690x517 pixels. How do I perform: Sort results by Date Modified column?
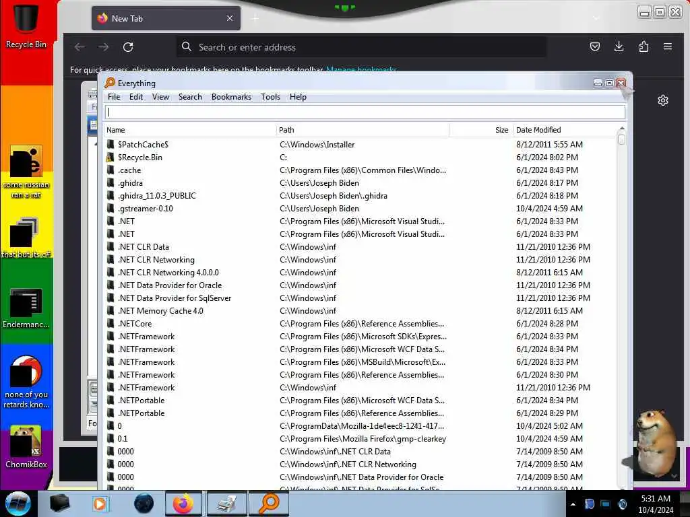565,130
